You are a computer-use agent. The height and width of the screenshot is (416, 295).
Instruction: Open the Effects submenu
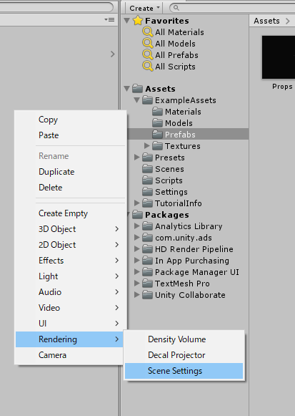click(x=71, y=261)
